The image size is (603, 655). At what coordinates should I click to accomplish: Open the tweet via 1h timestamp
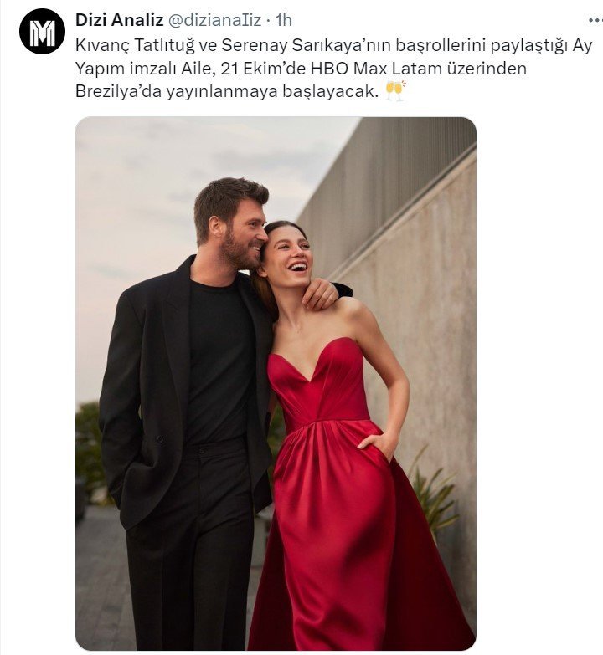[284, 20]
